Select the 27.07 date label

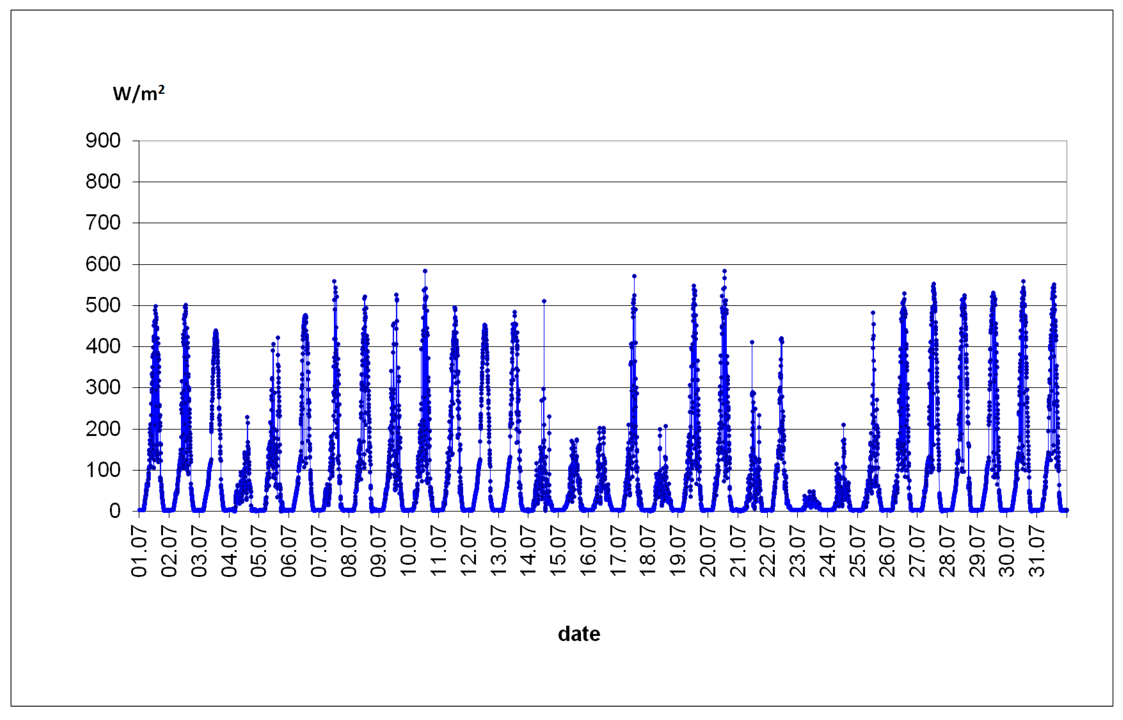[917, 551]
